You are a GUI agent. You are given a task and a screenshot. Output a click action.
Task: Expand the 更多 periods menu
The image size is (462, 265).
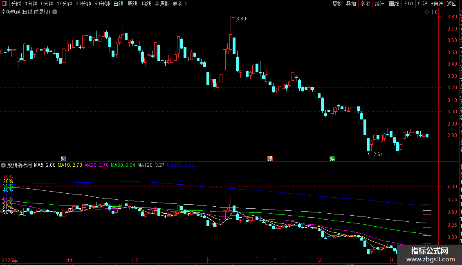(x=179, y=4)
